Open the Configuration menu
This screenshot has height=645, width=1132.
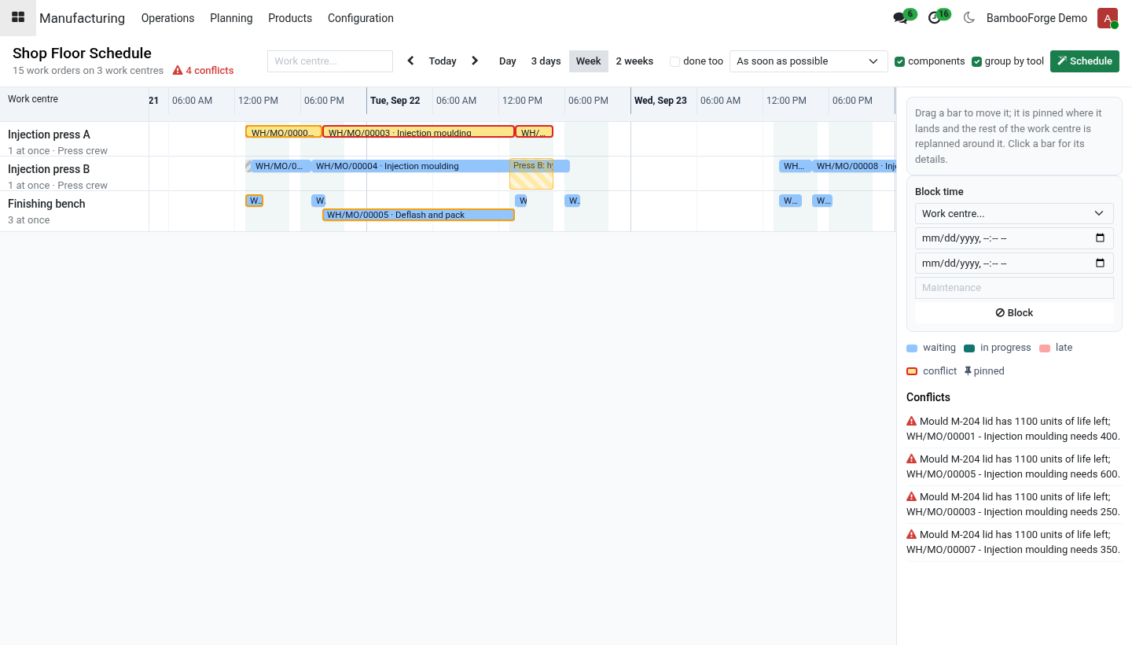[x=361, y=18]
